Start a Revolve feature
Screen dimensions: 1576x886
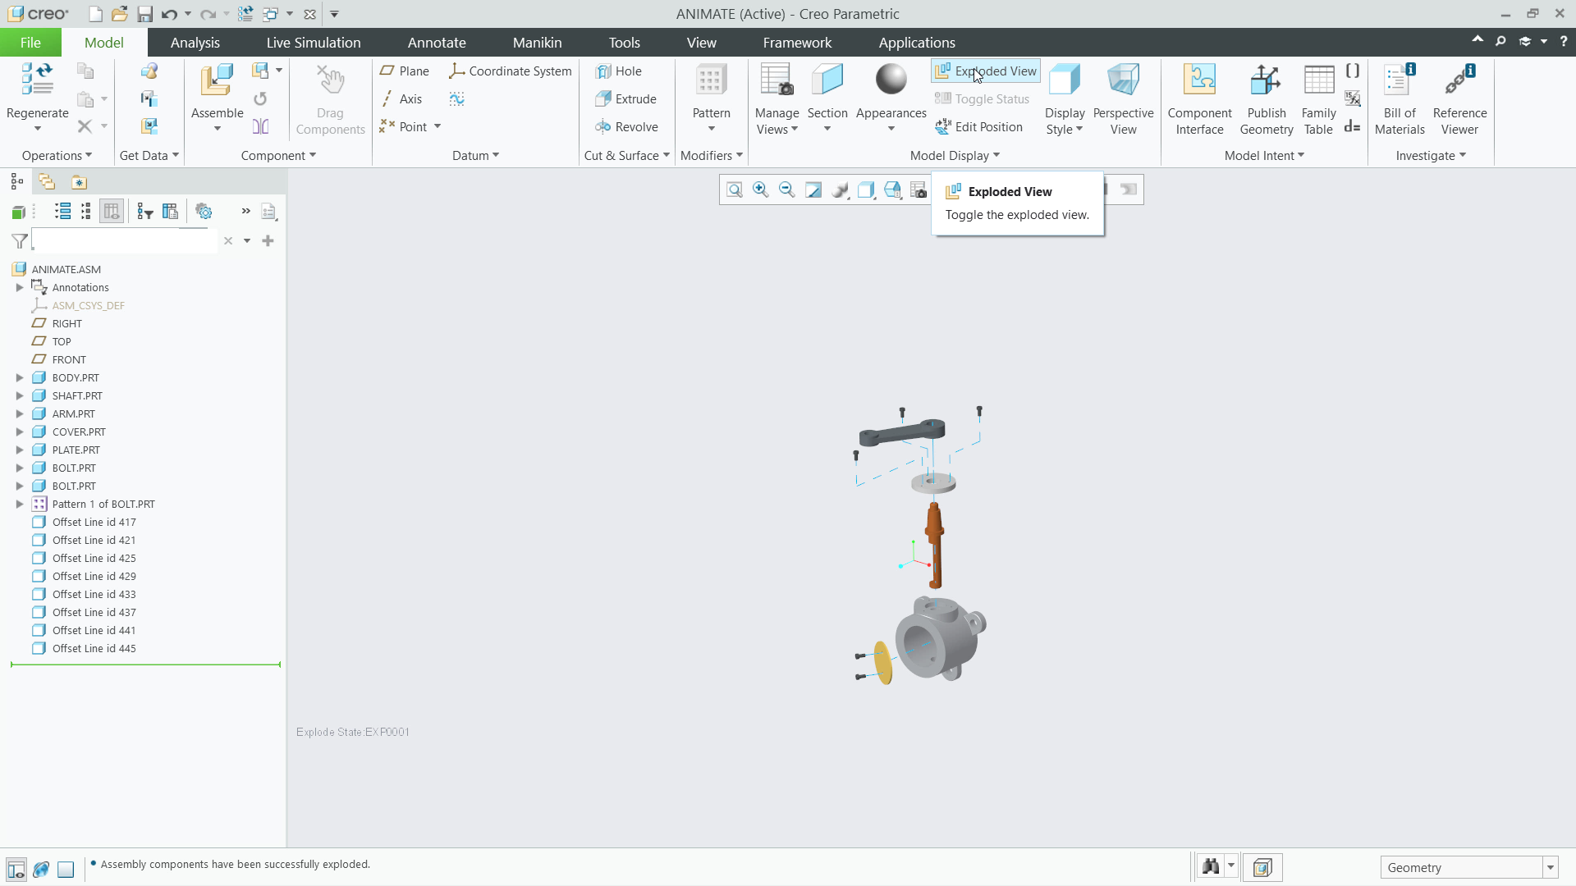point(626,127)
